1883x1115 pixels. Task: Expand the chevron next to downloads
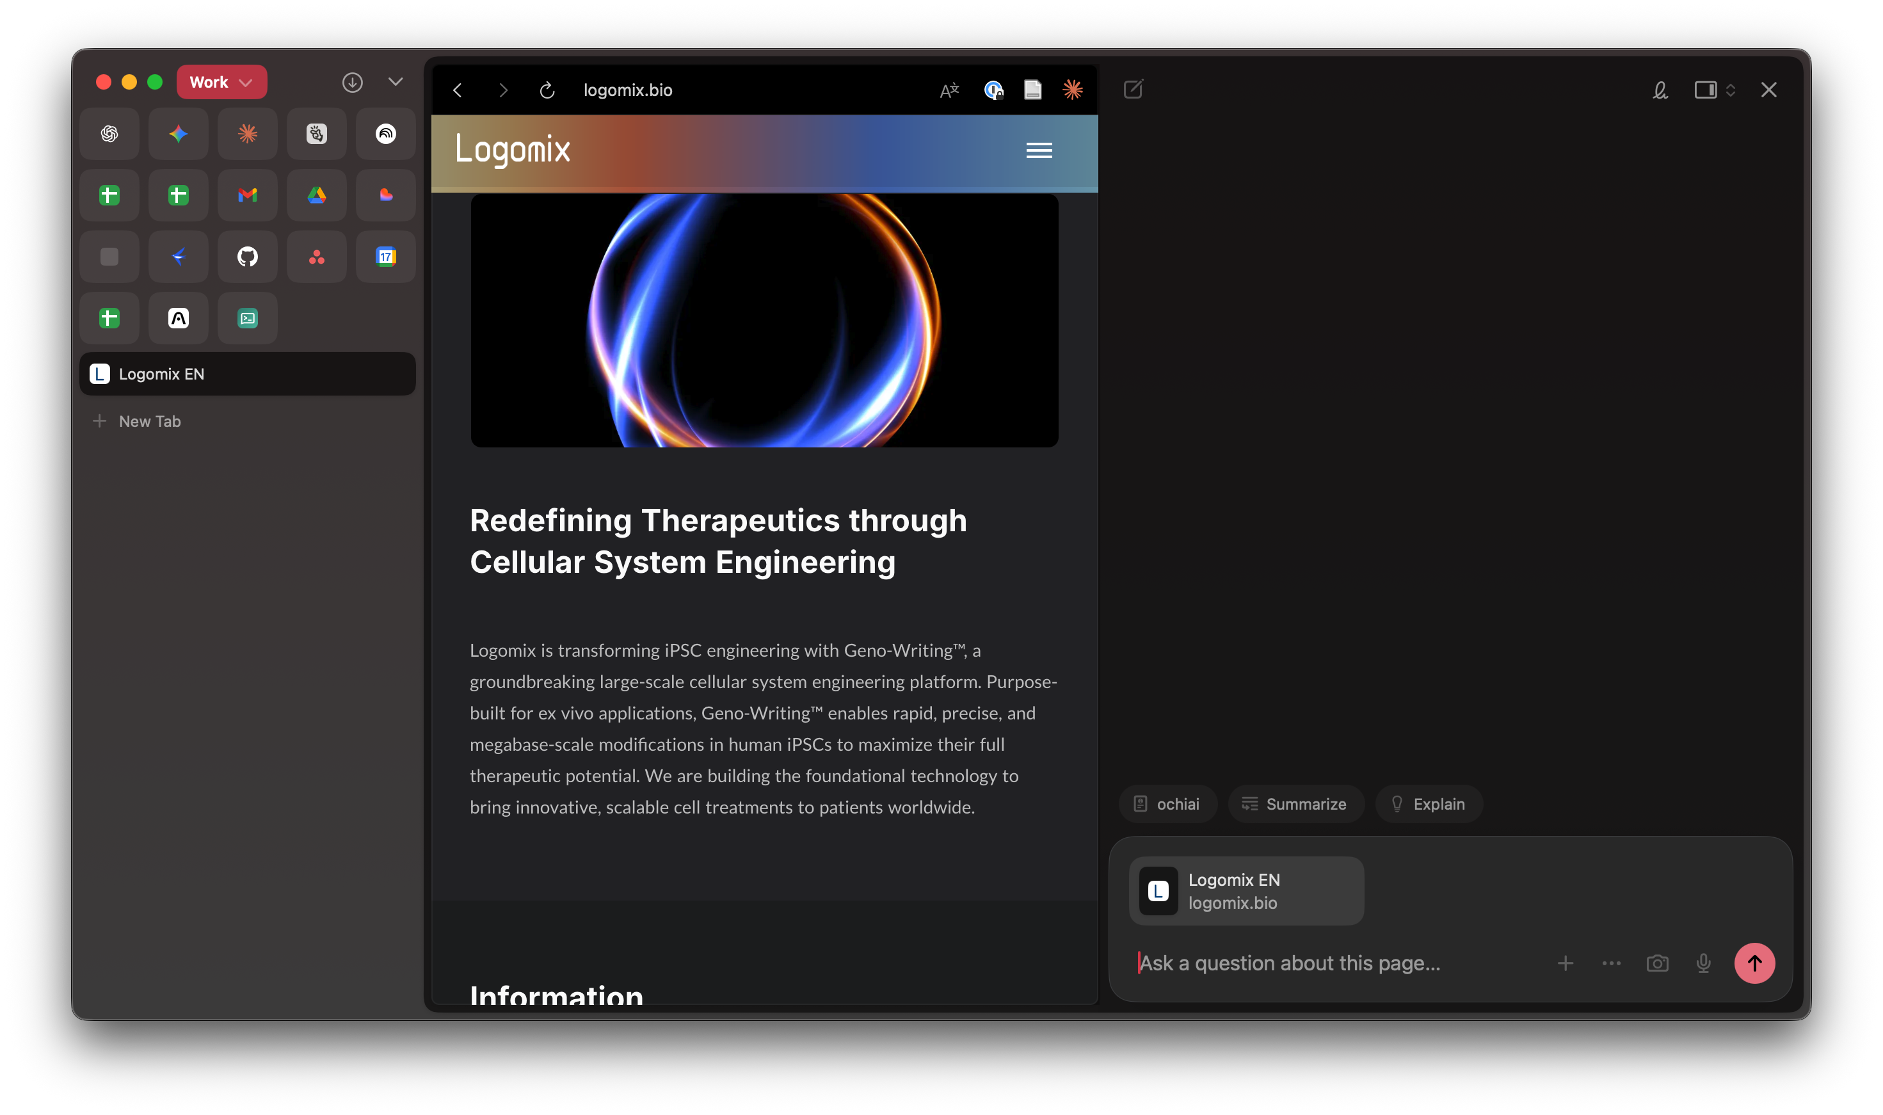pyautogui.click(x=395, y=82)
